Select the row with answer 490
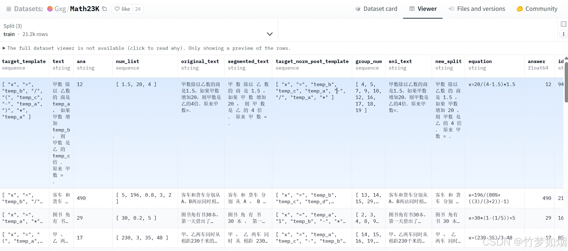Viewport: 568px width, 251px height. [271, 198]
